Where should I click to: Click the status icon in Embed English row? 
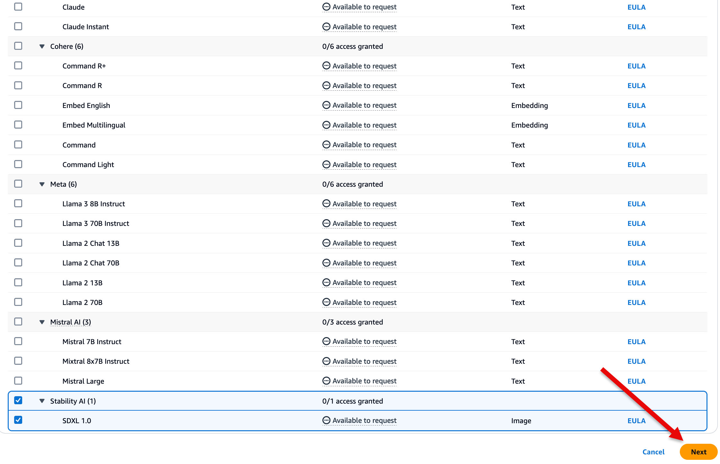point(326,105)
